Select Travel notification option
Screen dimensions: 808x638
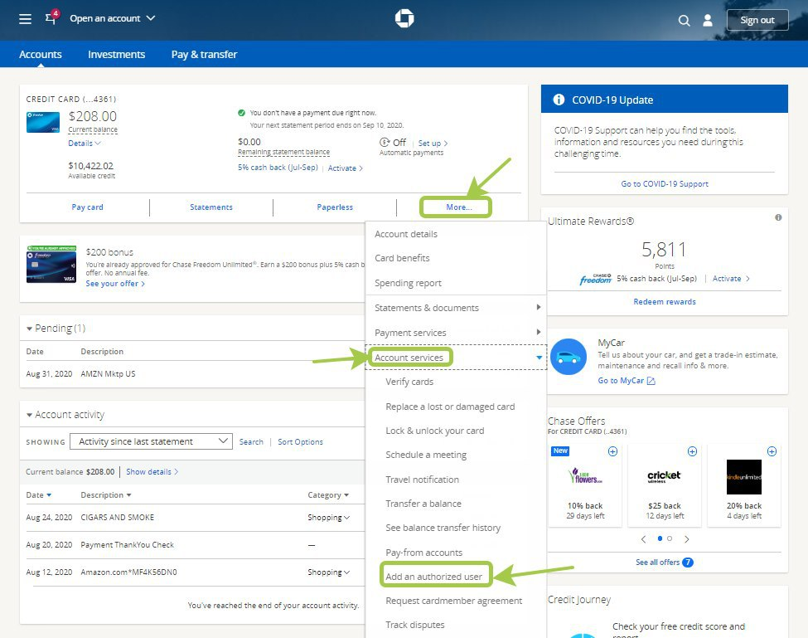(x=422, y=480)
